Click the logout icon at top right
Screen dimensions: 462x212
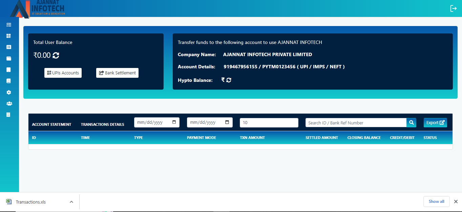click(453, 8)
